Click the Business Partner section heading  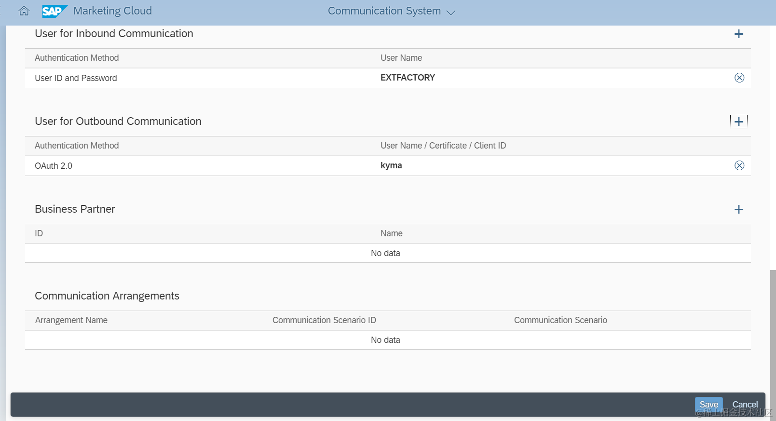(75, 209)
